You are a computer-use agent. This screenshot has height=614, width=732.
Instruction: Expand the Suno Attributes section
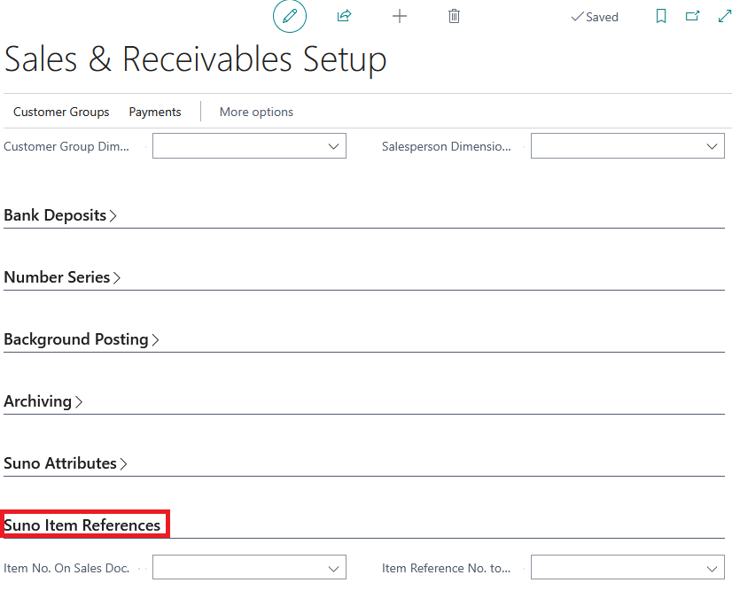point(66,463)
